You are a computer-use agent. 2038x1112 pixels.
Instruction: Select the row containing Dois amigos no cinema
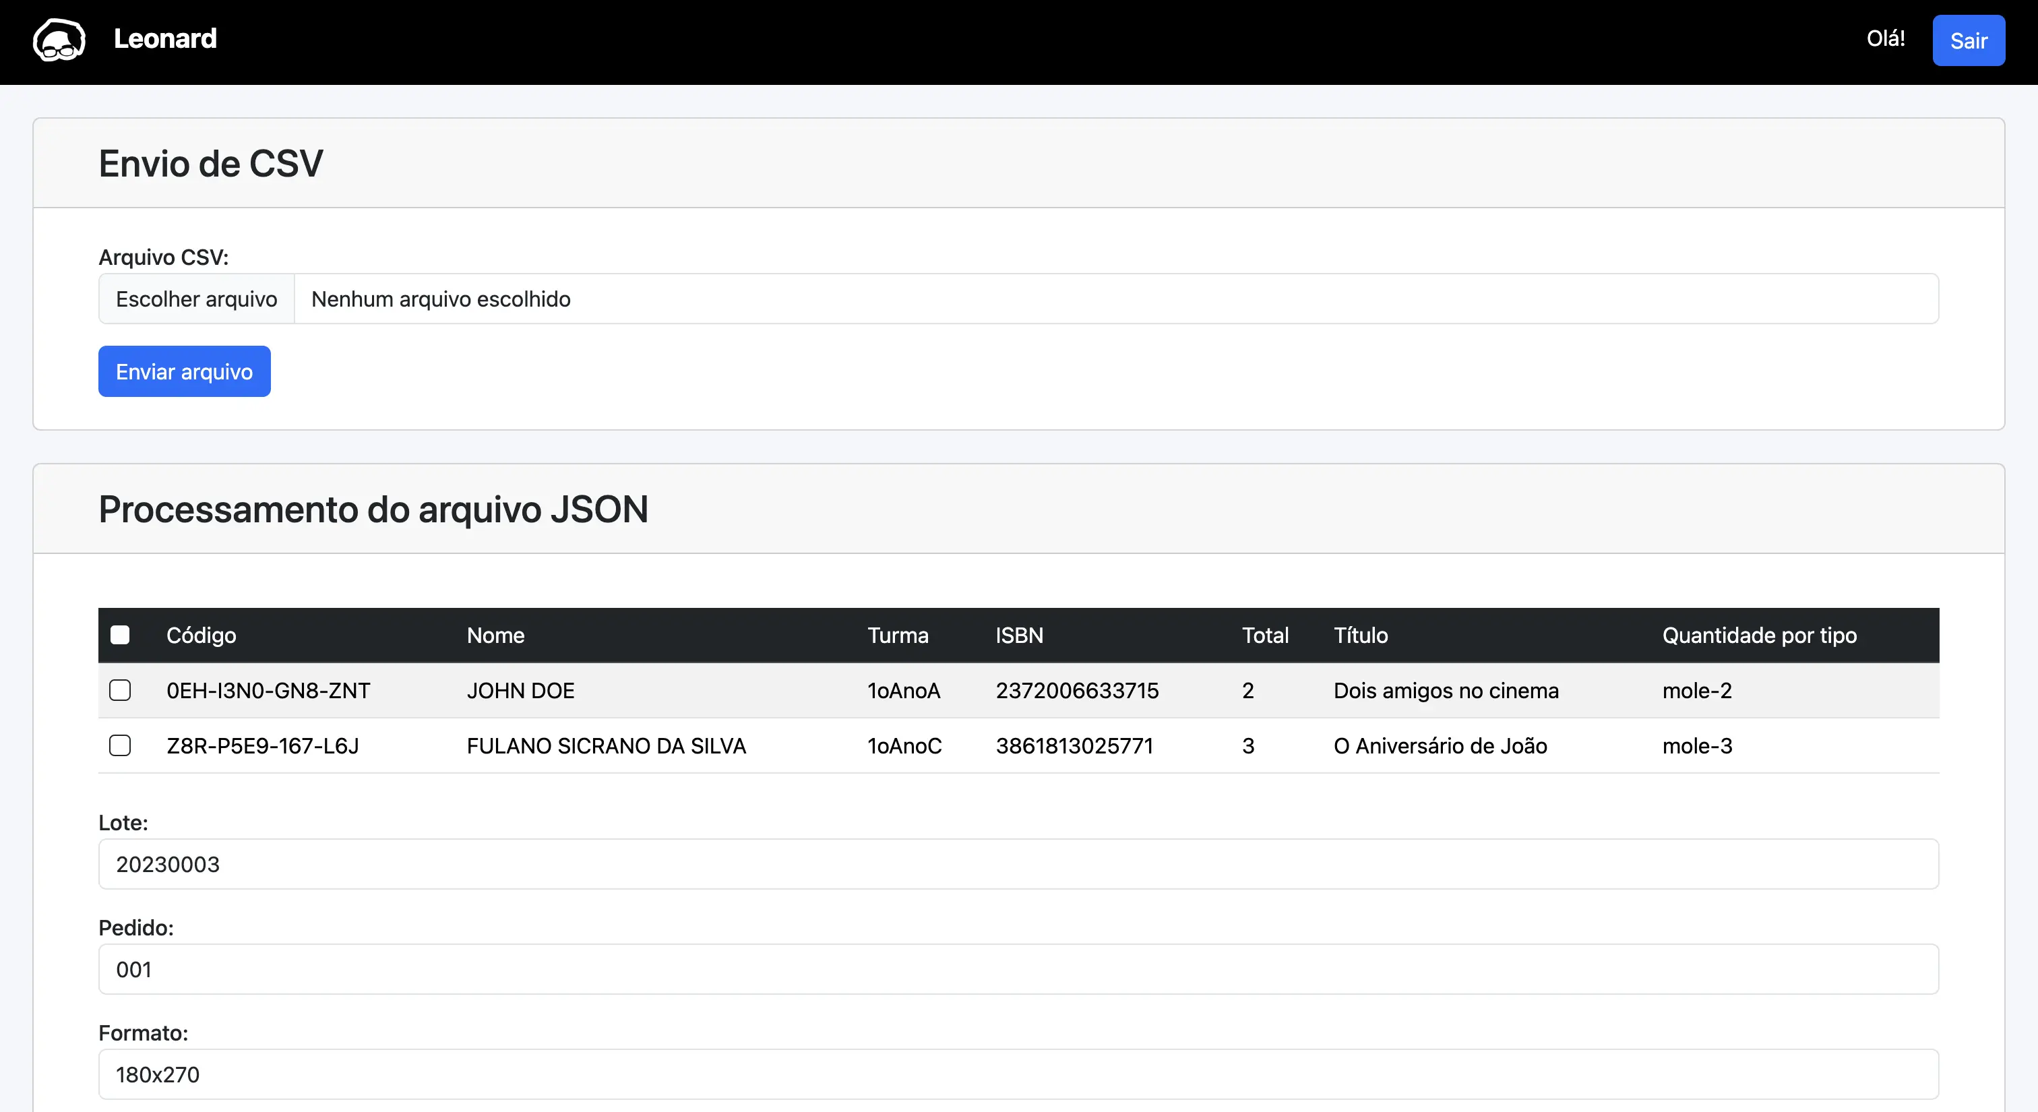120,689
